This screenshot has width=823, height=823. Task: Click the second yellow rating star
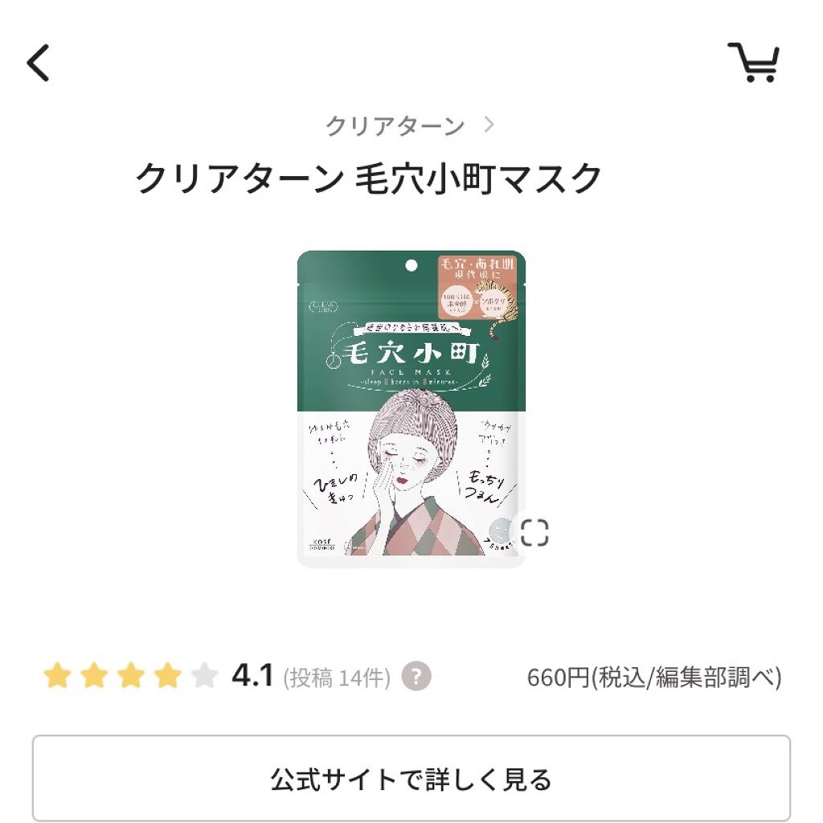pos(94,675)
